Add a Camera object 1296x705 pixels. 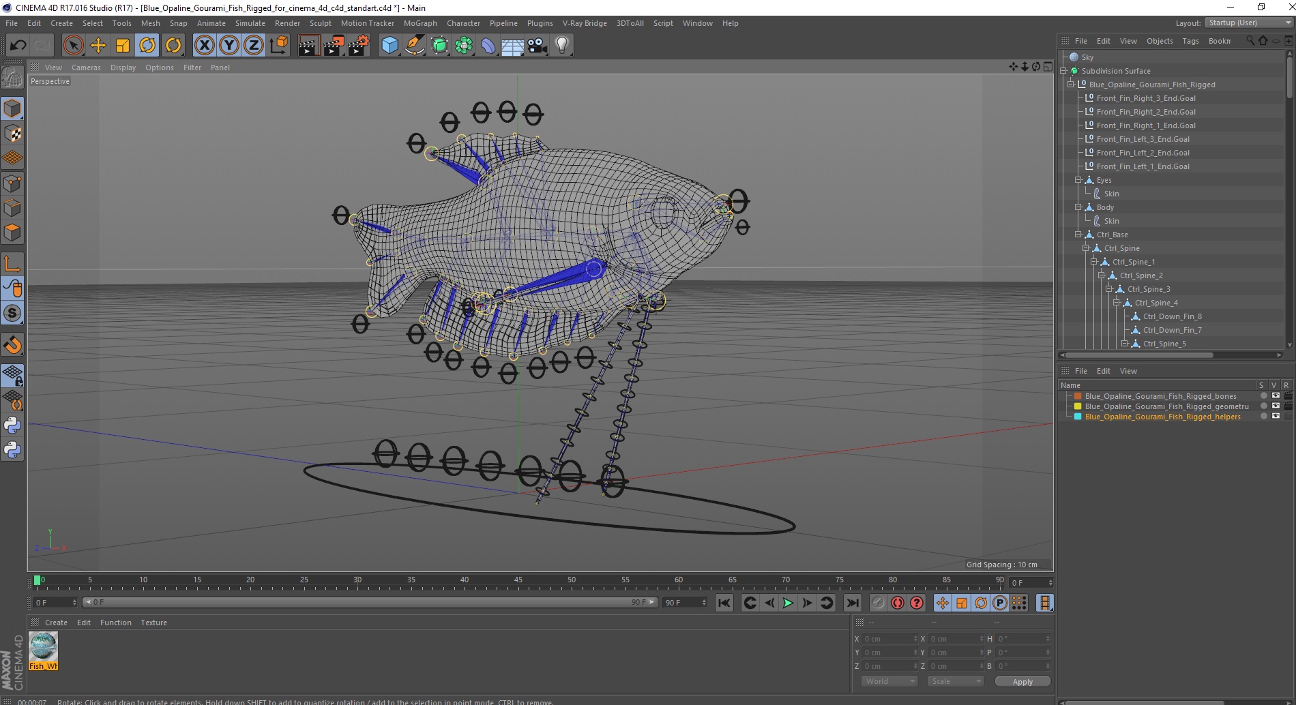coord(537,46)
